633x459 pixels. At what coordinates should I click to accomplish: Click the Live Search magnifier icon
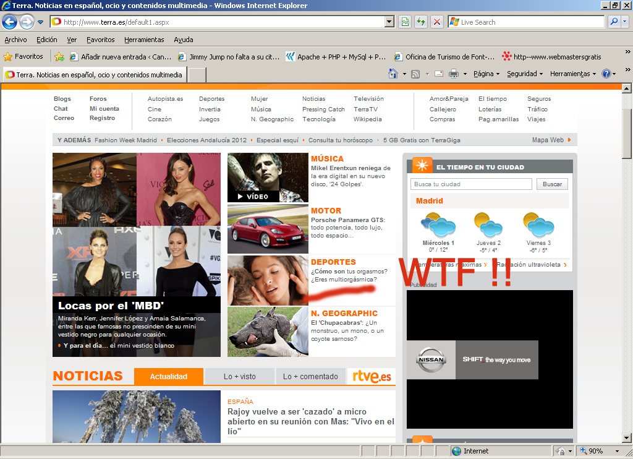click(614, 22)
